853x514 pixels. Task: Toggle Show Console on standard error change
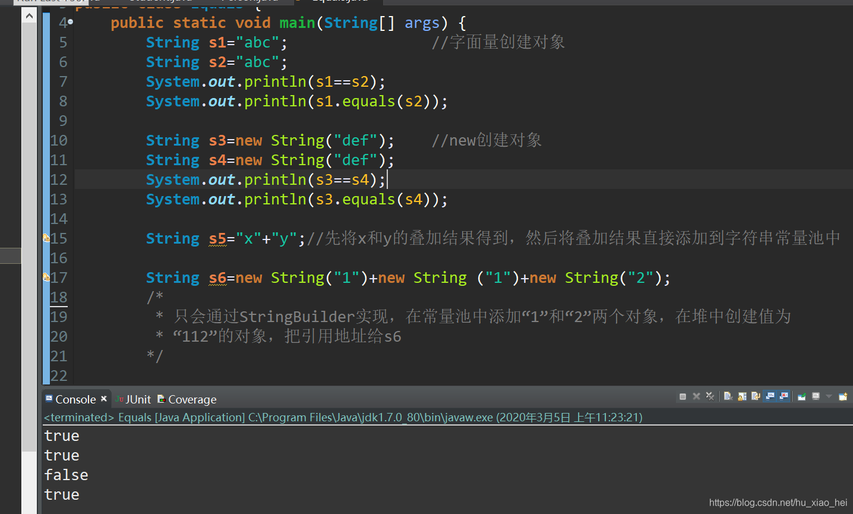point(784,396)
